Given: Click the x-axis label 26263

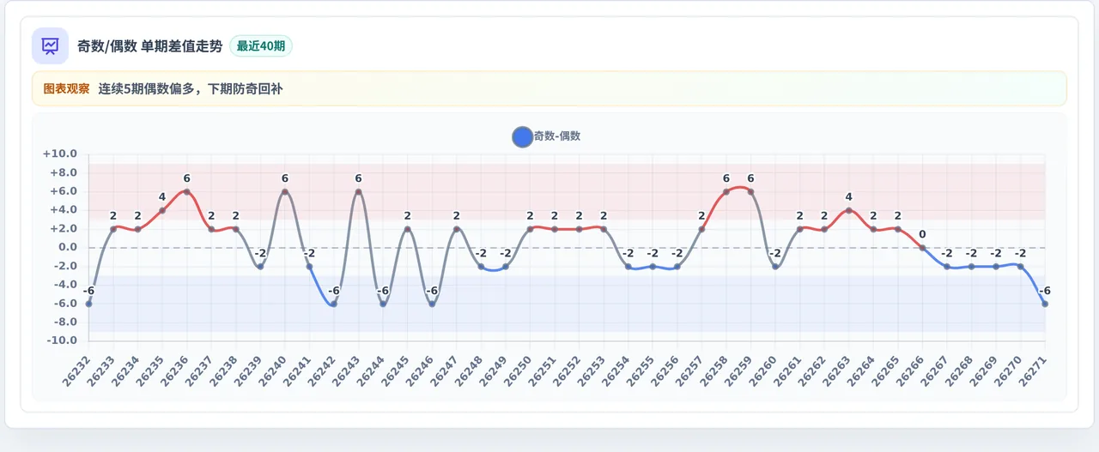Looking at the screenshot, I should pos(836,371).
